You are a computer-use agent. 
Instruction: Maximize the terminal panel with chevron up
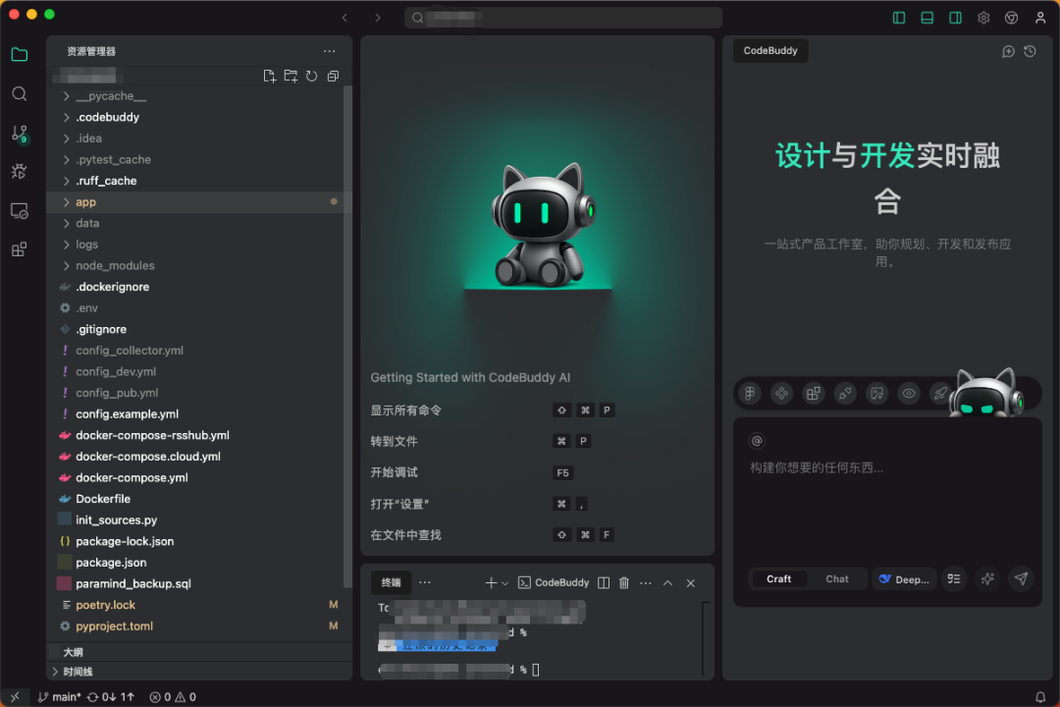[x=668, y=582]
